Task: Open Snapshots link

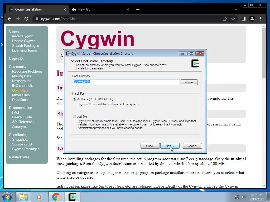Action: pyautogui.click(x=20, y=139)
